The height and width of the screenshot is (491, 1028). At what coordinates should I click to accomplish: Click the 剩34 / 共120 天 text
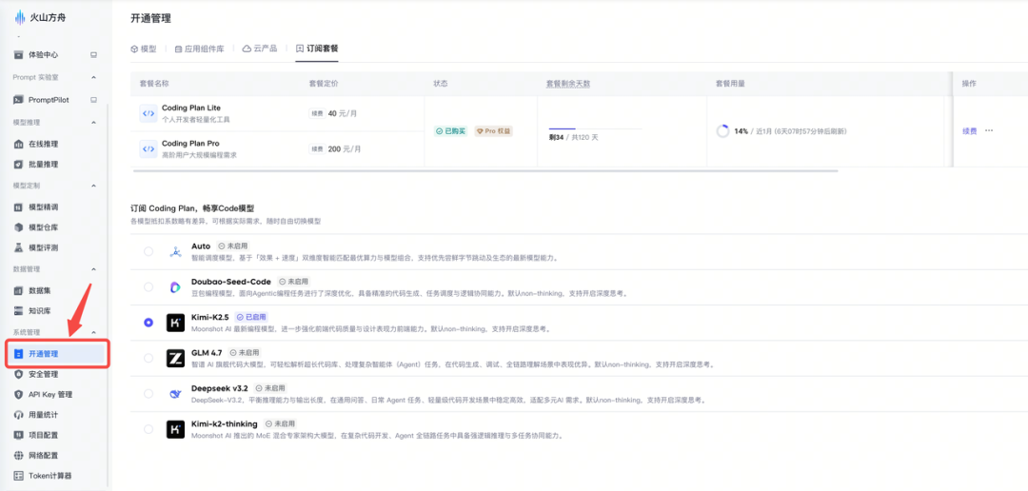point(573,138)
